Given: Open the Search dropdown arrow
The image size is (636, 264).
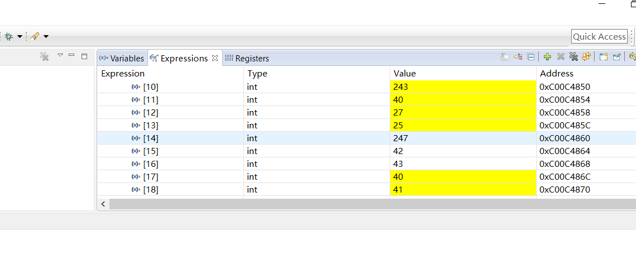Looking at the screenshot, I should 46,37.
